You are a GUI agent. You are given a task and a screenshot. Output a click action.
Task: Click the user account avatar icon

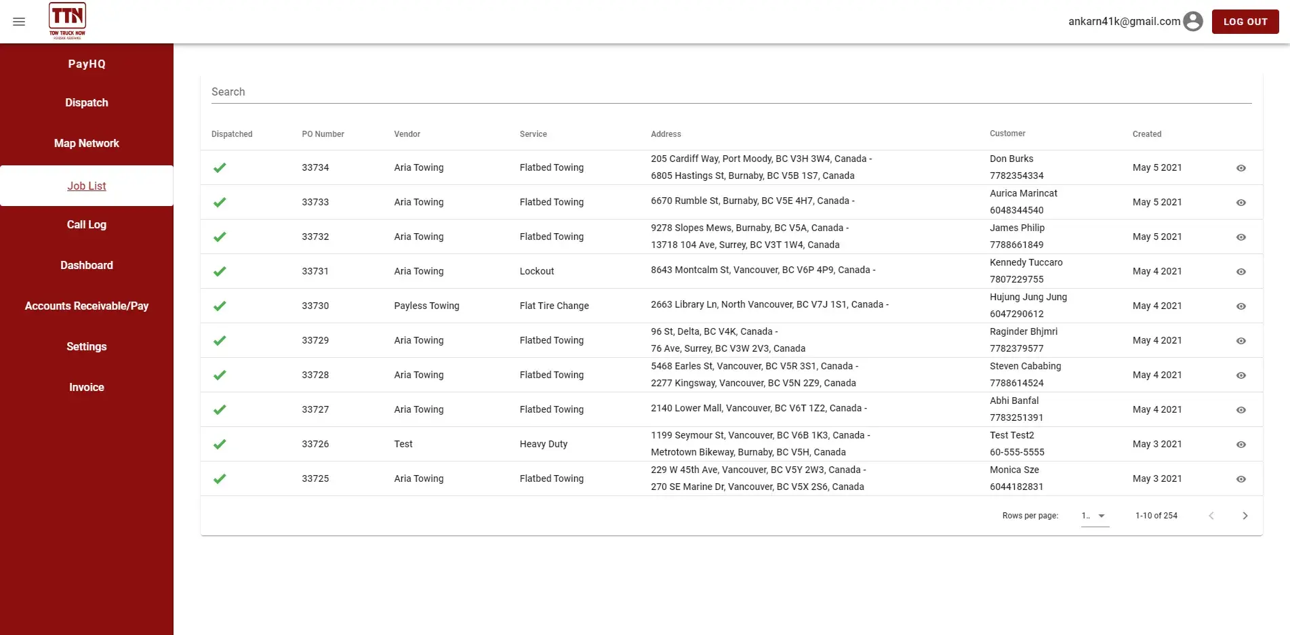click(1192, 22)
